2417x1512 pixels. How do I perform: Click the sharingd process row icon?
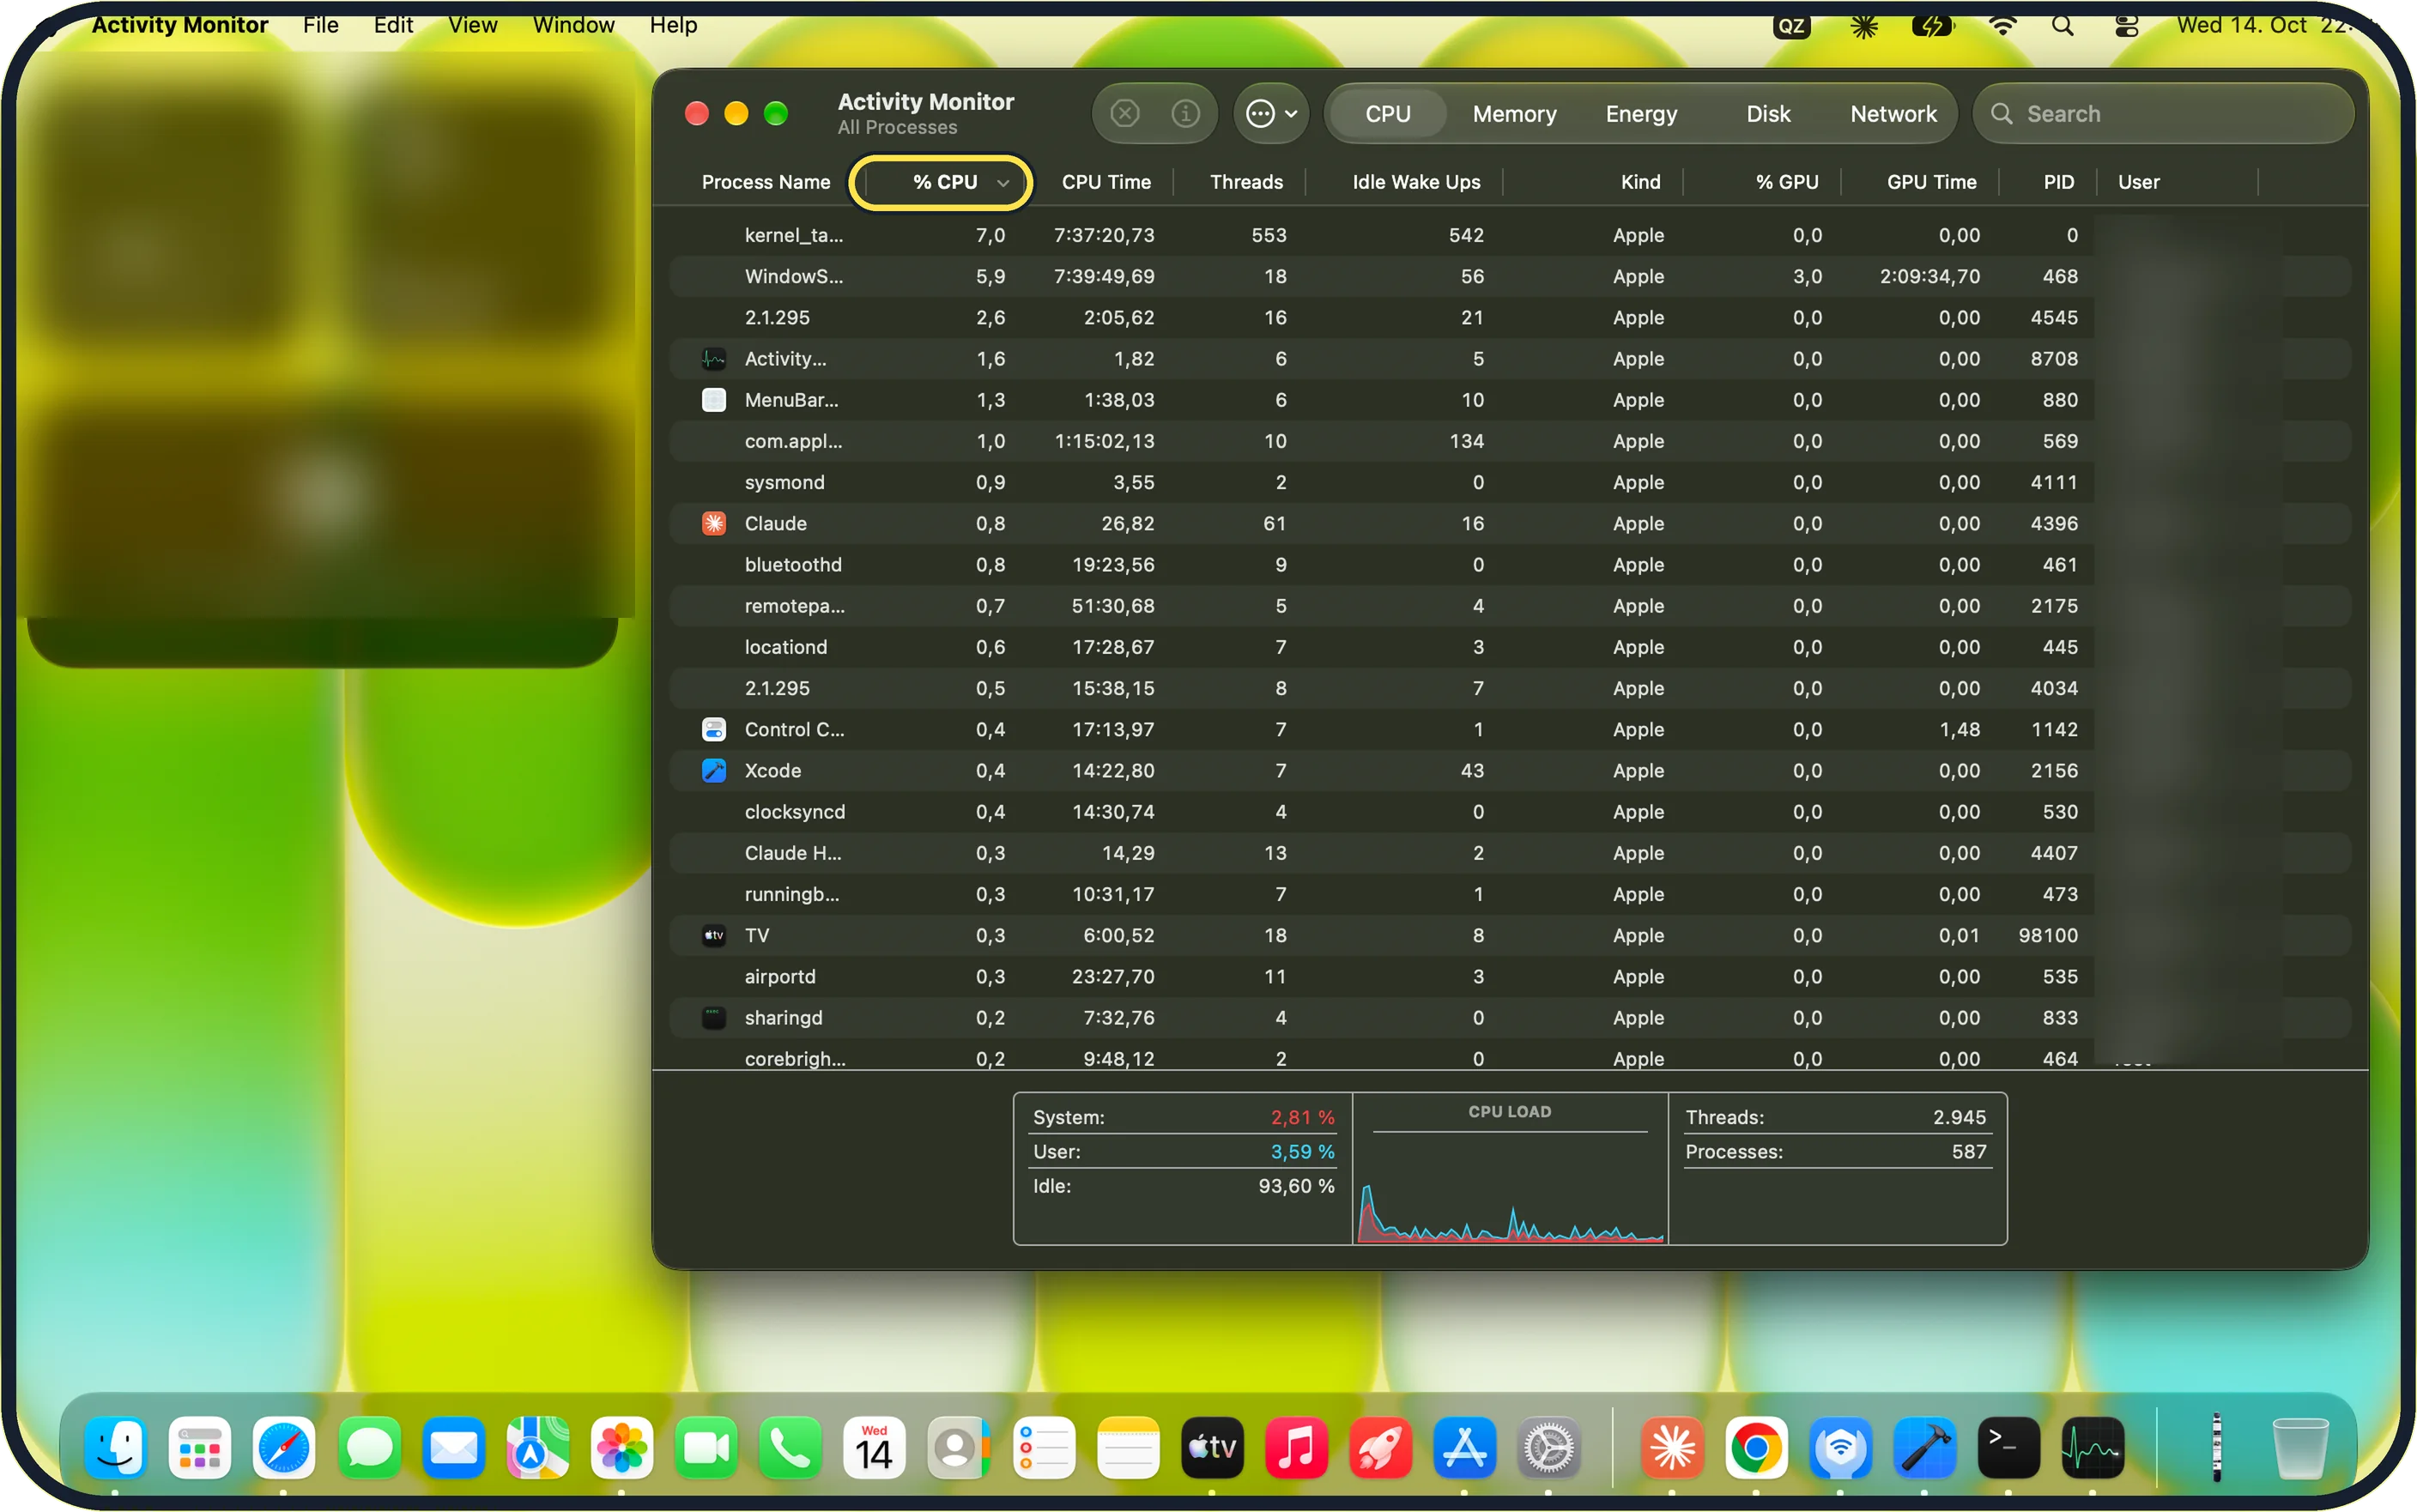click(x=713, y=1018)
